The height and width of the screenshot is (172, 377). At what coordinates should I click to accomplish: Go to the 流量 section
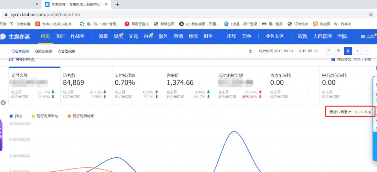tap(103, 37)
